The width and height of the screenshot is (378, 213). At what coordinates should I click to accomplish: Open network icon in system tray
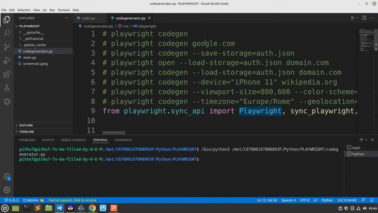pyautogui.click(x=359, y=208)
